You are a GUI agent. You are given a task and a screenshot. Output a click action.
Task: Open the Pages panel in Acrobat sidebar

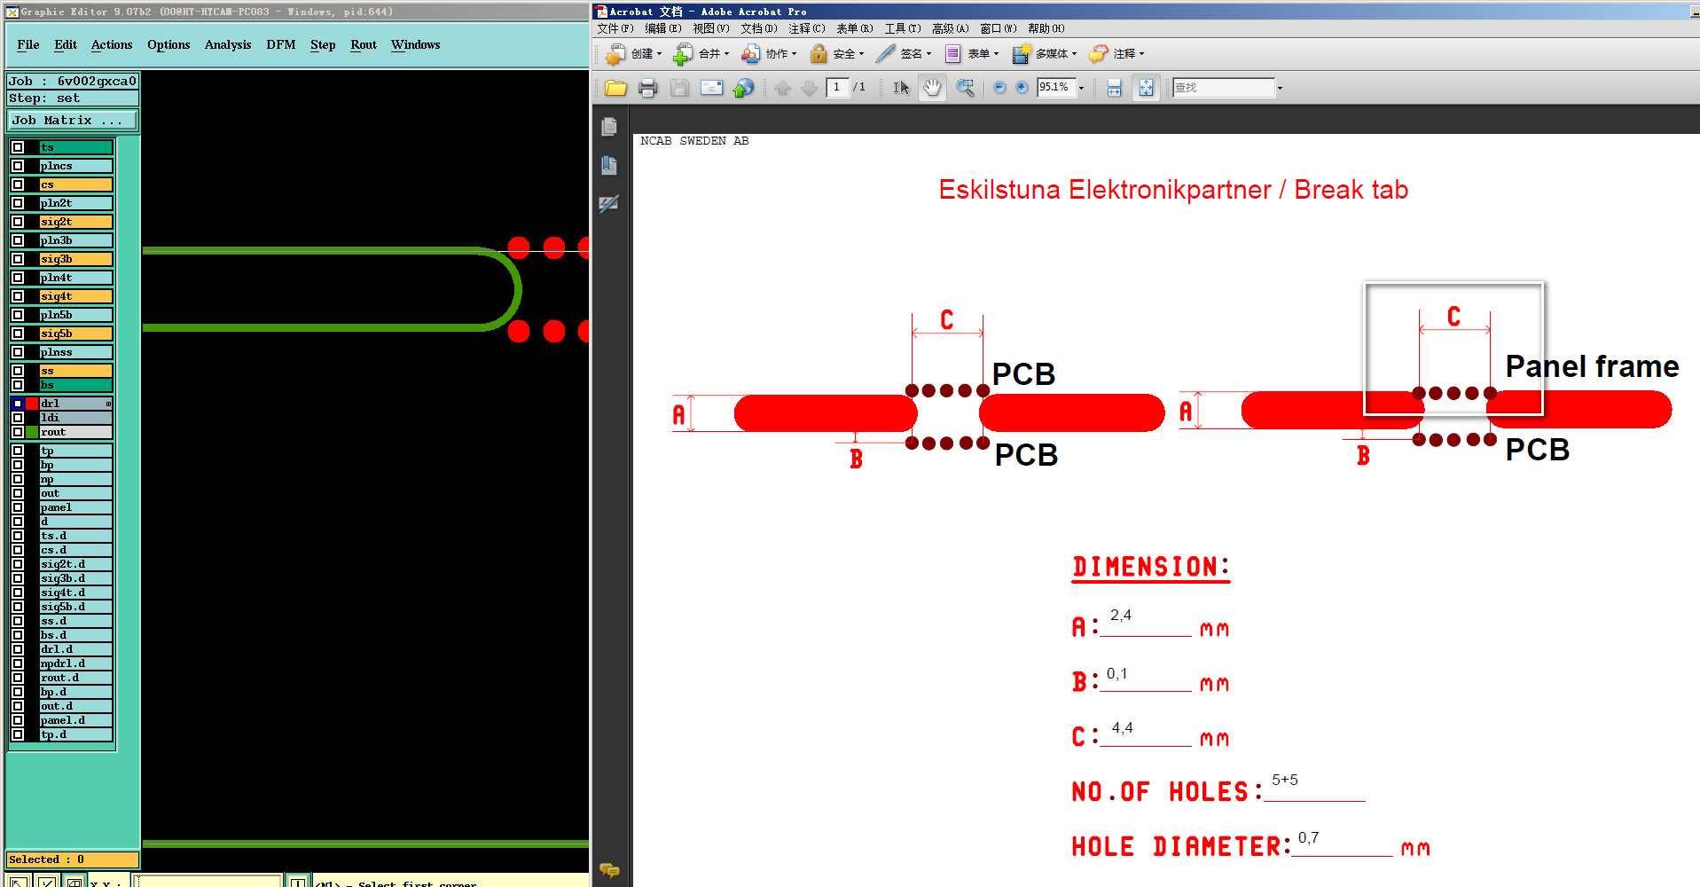(608, 127)
